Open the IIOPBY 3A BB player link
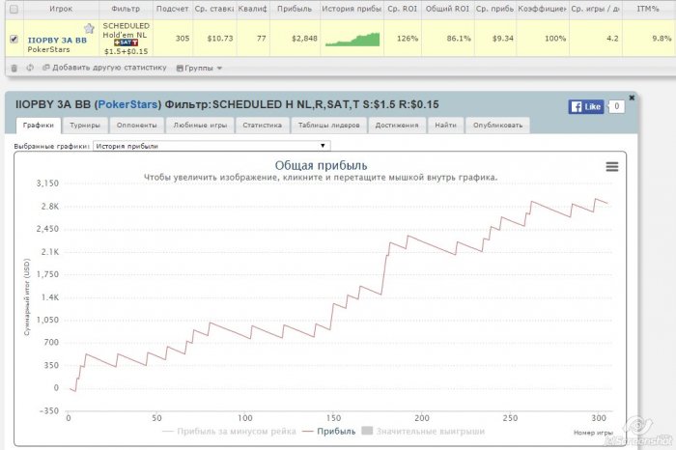Screen dimensions: 676x450 point(57,41)
